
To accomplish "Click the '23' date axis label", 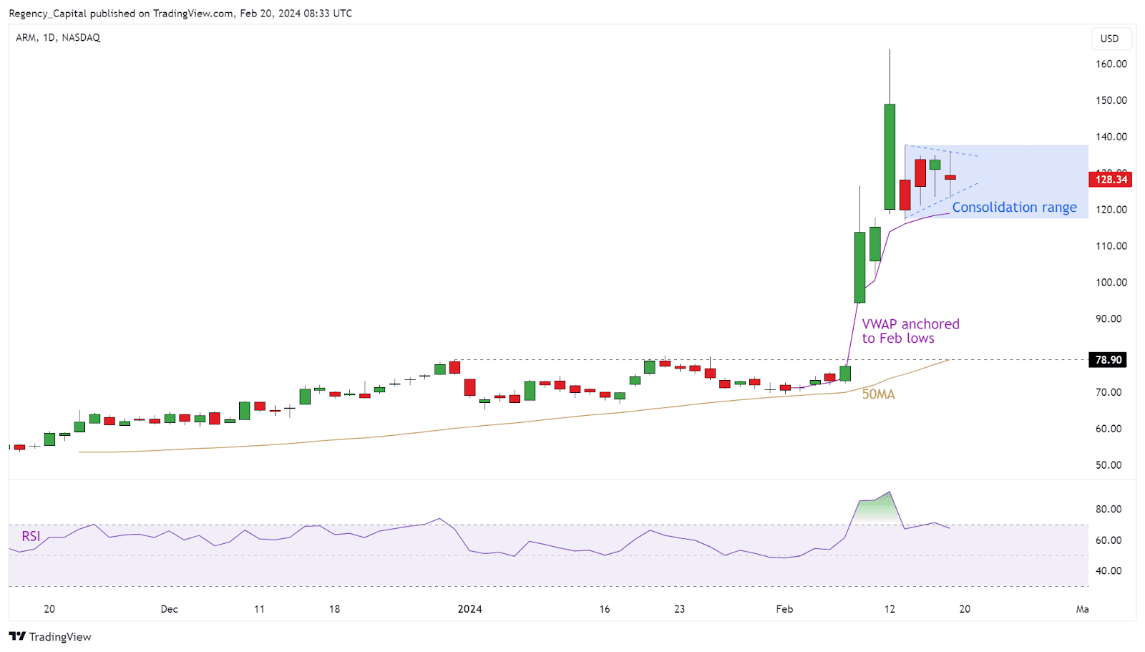I will coord(679,609).
